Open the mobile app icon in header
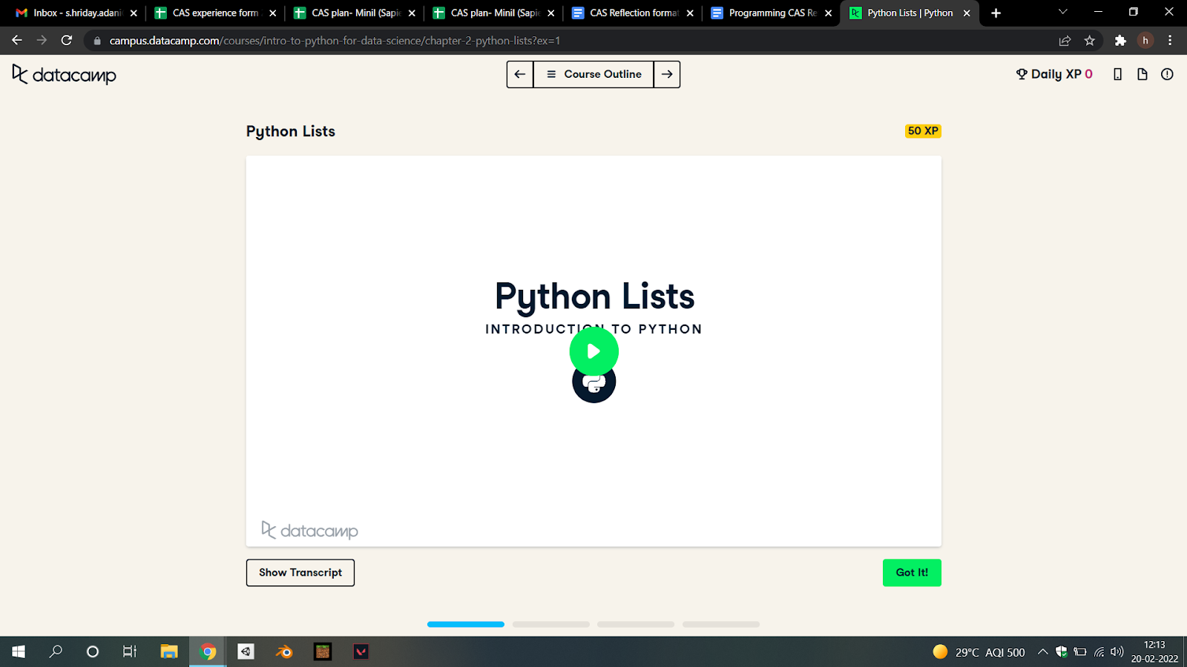Screen dimensions: 1187x667 tap(1118, 74)
